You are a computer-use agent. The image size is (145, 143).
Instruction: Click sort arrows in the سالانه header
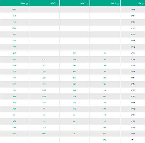point(27,4)
